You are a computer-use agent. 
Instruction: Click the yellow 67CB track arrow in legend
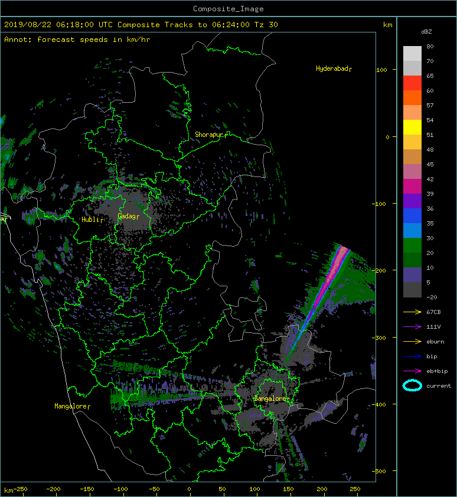(412, 312)
